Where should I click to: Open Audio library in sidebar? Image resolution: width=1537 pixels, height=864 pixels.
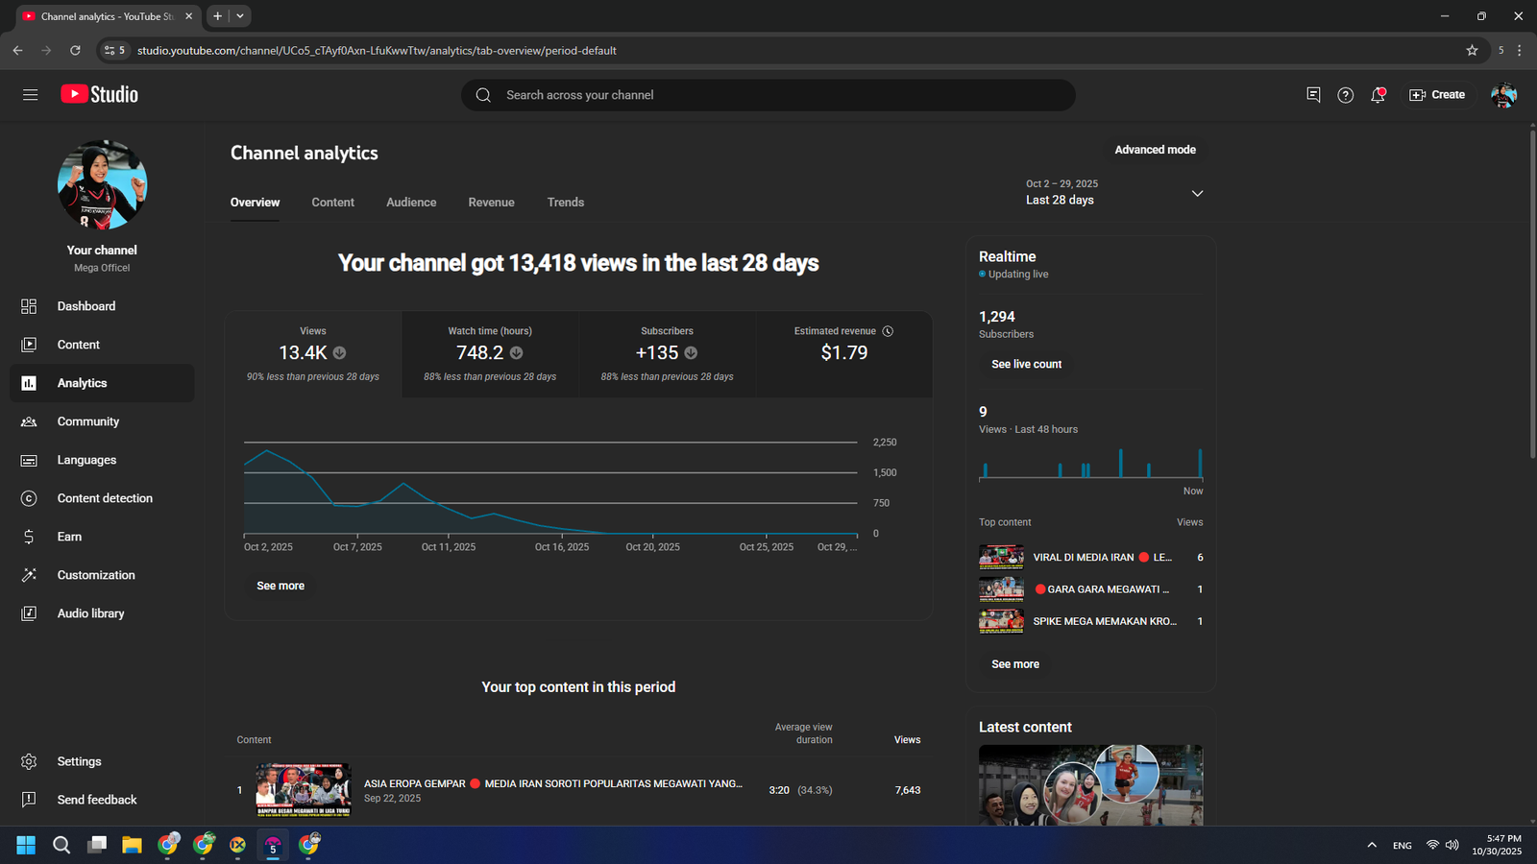(x=90, y=613)
